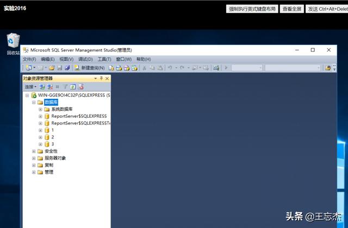348x228 pixels.
Task: Click the Filter funnel icon in Object Explorer
Action: pos(65,87)
